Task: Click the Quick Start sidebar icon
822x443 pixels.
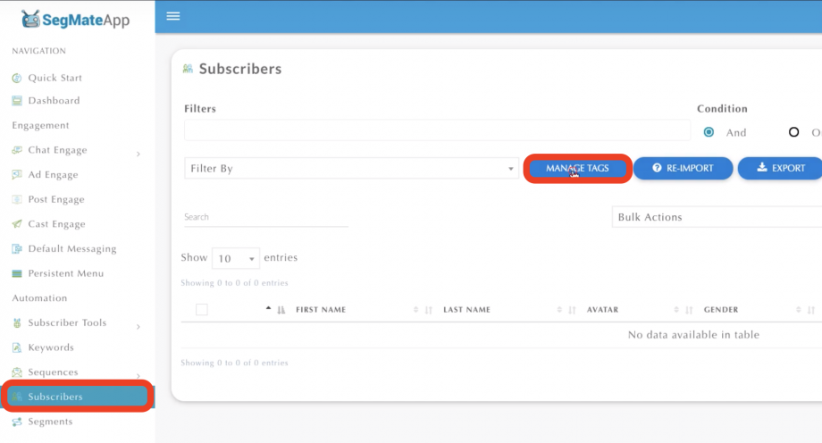Action: tap(17, 78)
